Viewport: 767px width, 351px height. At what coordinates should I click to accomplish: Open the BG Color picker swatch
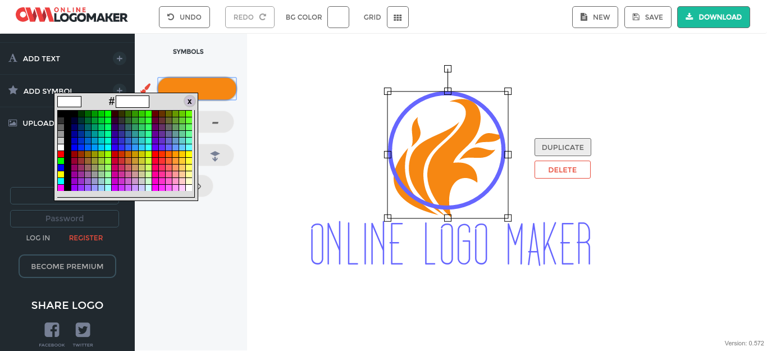tap(338, 17)
